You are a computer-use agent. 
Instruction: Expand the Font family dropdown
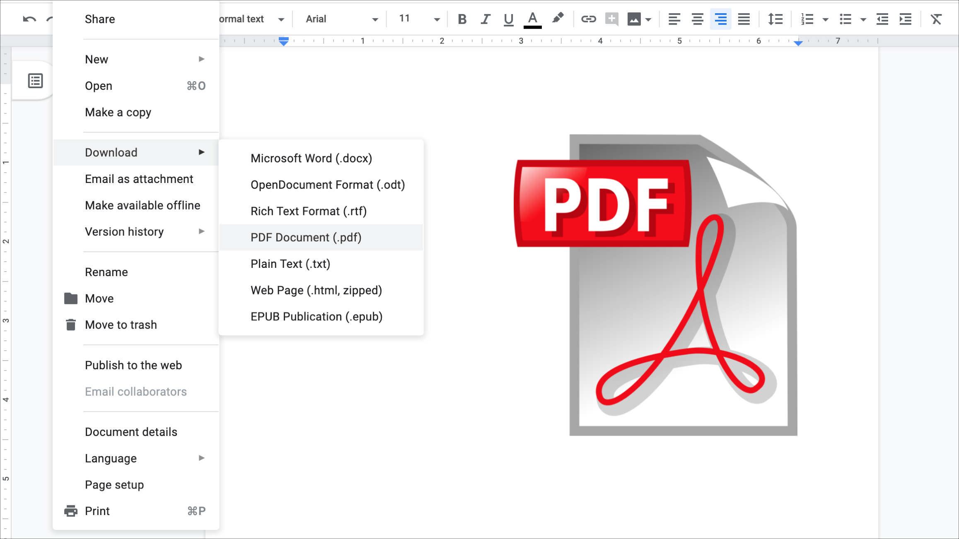pos(375,19)
